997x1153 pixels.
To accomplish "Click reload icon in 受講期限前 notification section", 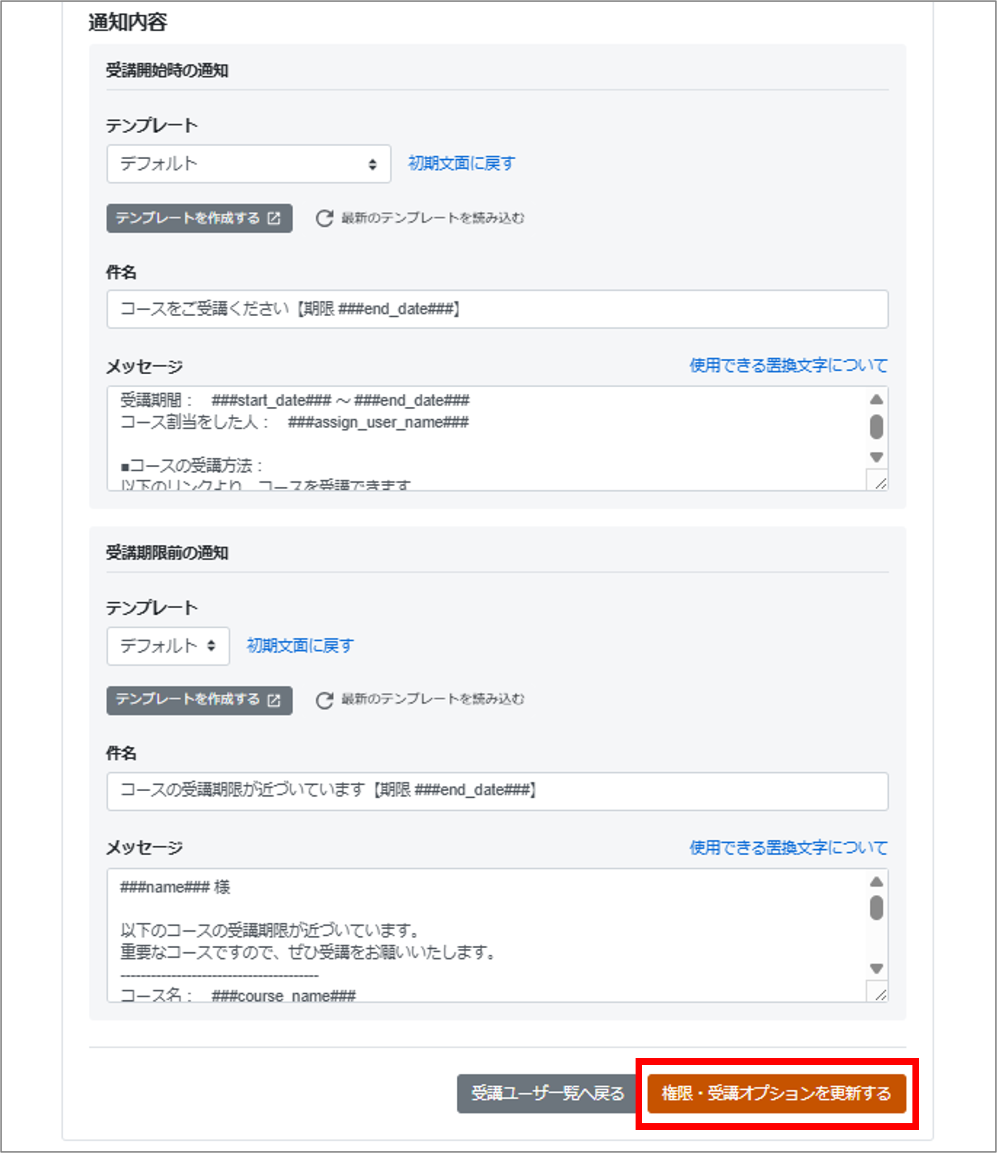I will 325,700.
